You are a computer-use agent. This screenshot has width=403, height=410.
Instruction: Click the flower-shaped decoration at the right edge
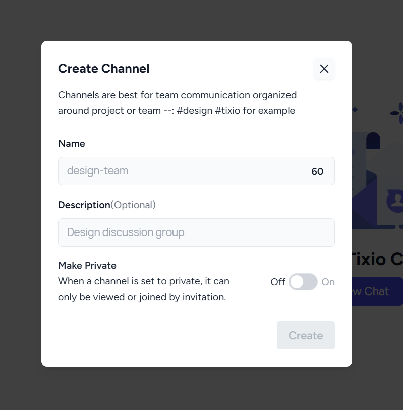397,113
